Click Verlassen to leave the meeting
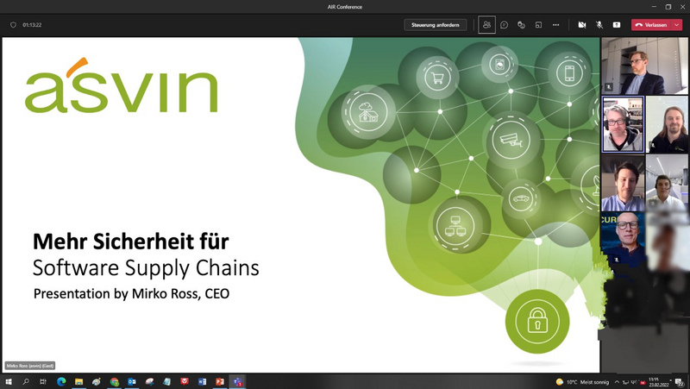690x389 pixels. (x=651, y=25)
